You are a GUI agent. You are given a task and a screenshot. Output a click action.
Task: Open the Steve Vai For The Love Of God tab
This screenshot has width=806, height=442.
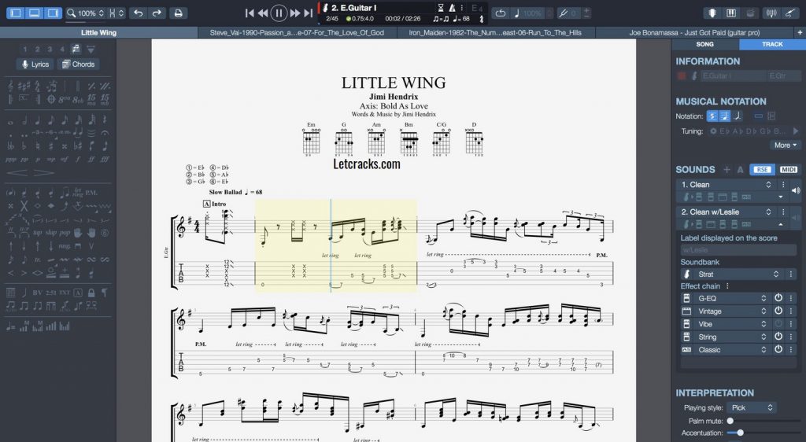(297, 32)
